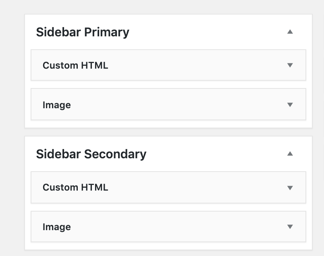Open the Image widget under Sidebar Secondary
Image resolution: width=324 pixels, height=256 pixels.
[56, 227]
